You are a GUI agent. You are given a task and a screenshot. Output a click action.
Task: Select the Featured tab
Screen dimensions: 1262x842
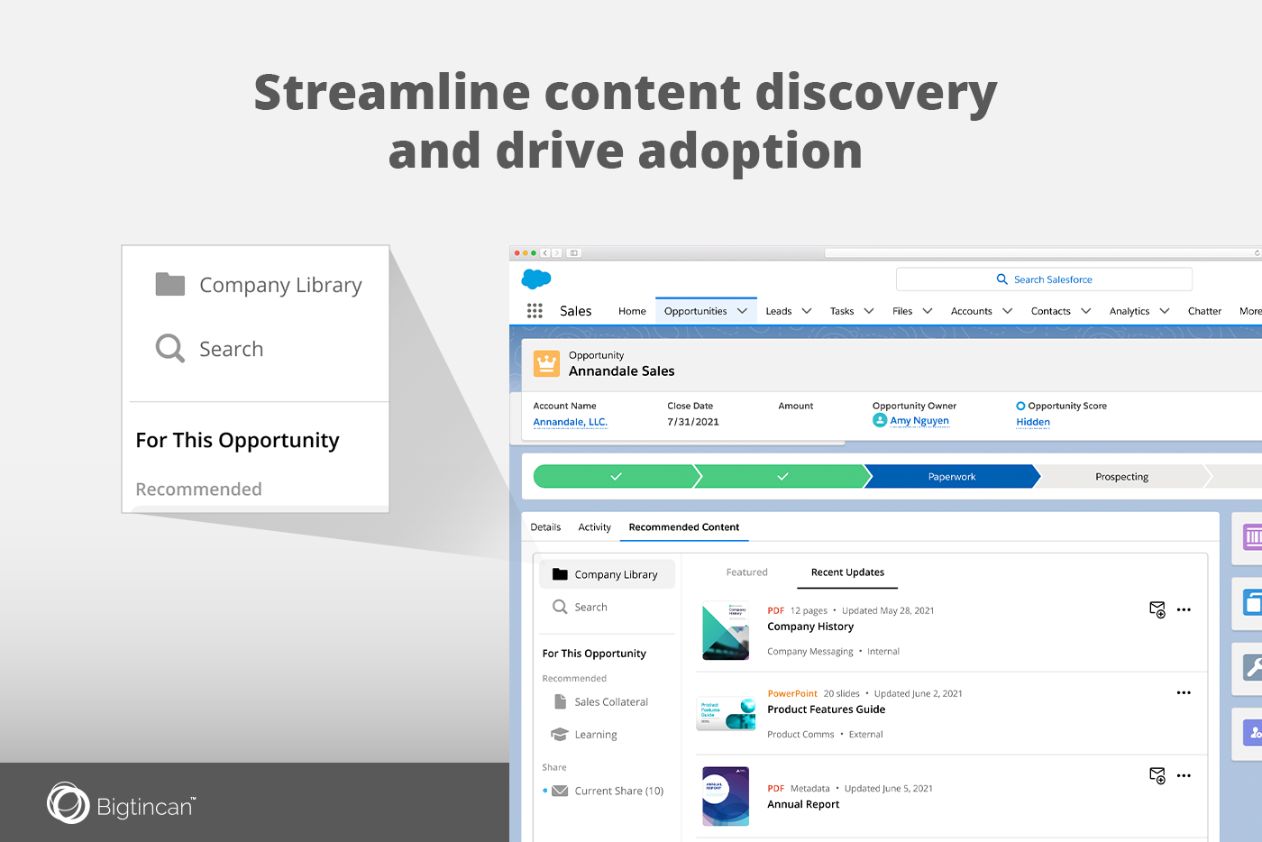tap(746, 572)
